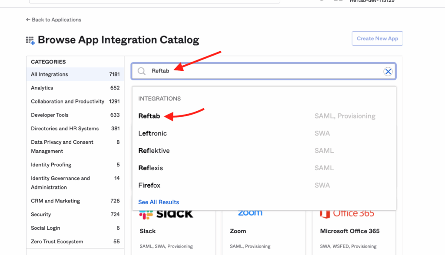This screenshot has height=255, width=445.
Task: Select the Analytics category
Action: [x=42, y=88]
